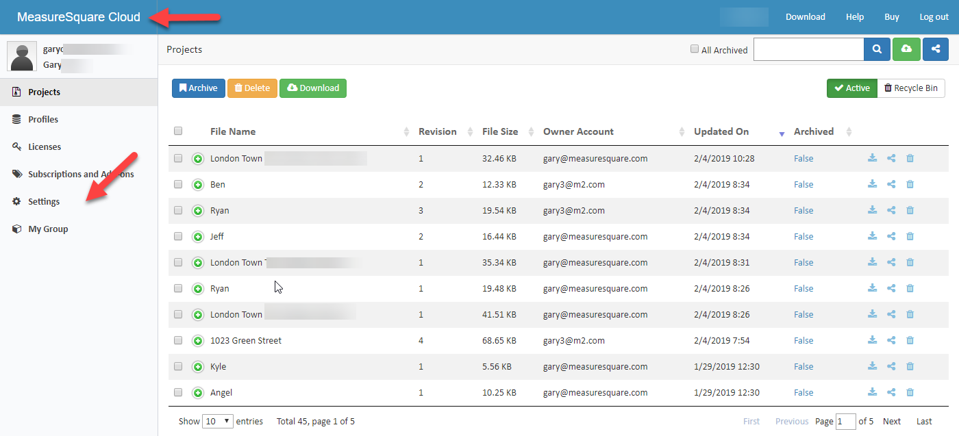Image resolution: width=959 pixels, height=436 pixels.
Task: Share the 1023 Green Street project
Action: tap(891, 340)
